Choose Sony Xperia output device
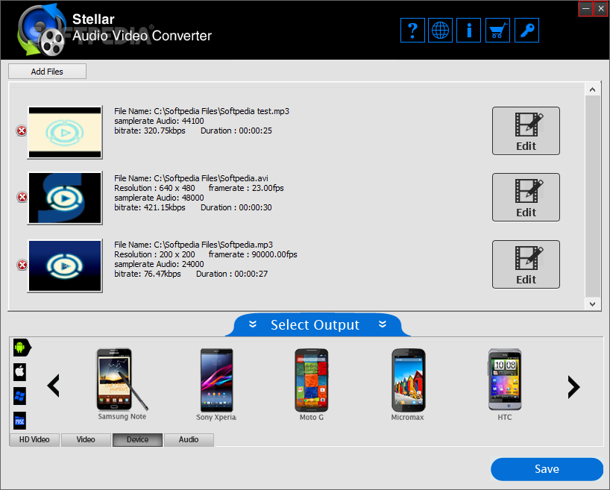610x490 pixels. coord(216,385)
